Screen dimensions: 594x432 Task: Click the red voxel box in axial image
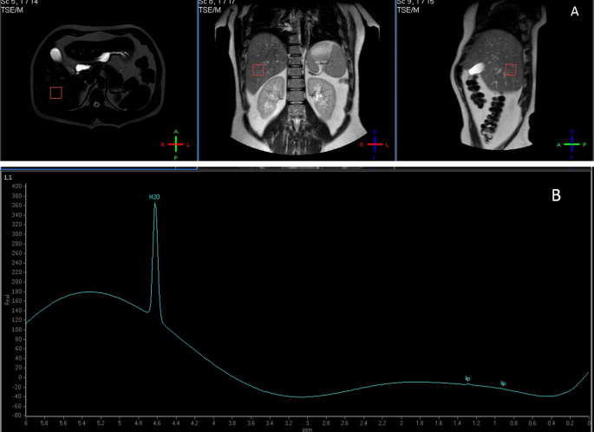click(x=55, y=92)
